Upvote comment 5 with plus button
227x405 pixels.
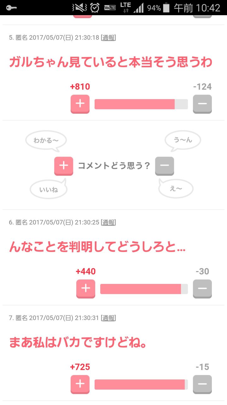click(x=80, y=104)
